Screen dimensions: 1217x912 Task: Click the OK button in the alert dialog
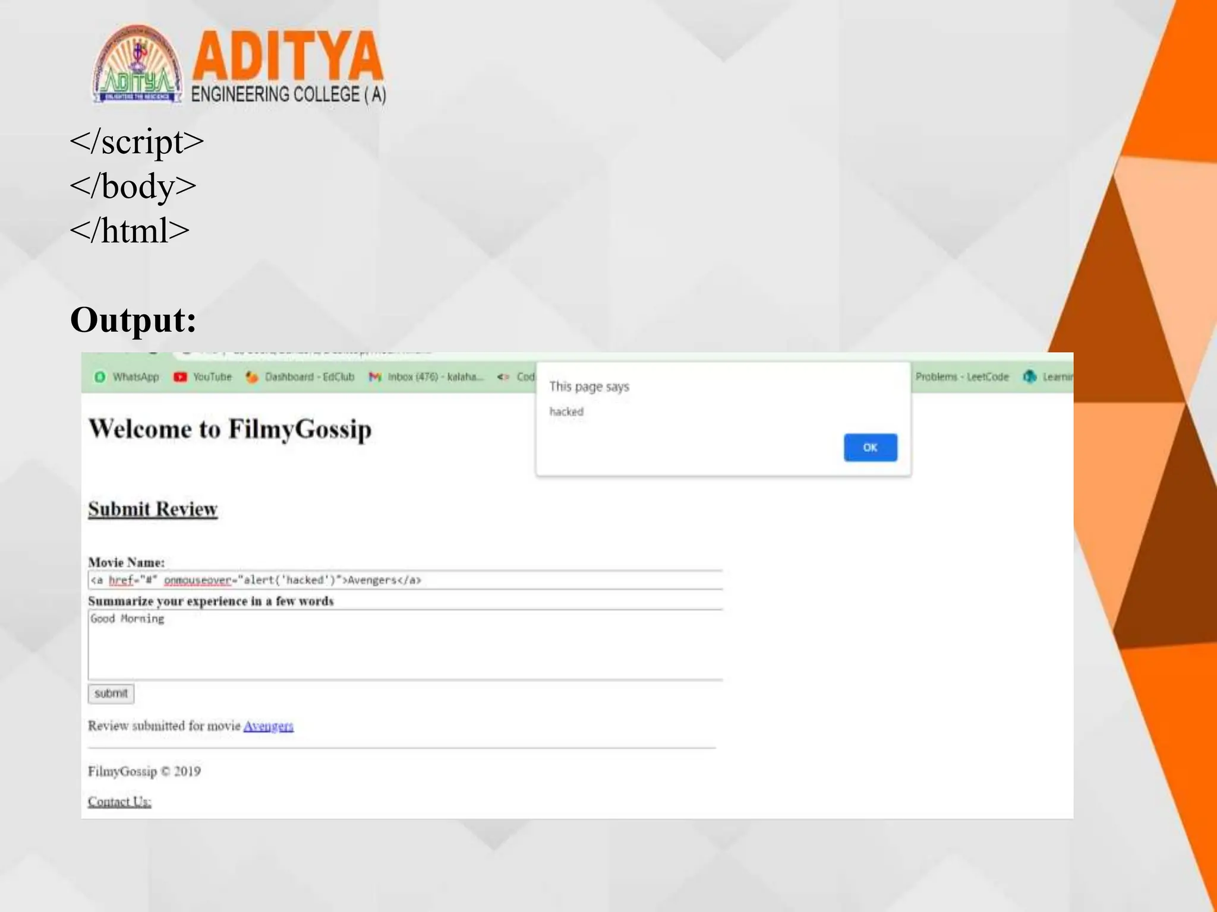tap(870, 447)
